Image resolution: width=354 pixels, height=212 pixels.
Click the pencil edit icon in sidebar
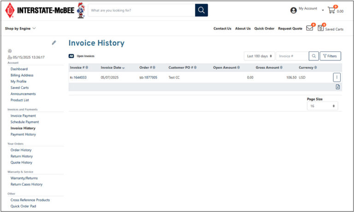pos(54,43)
